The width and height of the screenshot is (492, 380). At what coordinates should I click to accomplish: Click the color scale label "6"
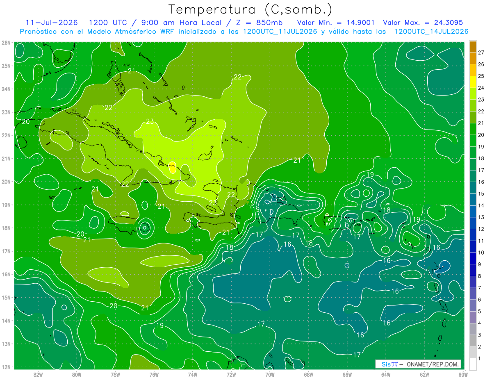click(x=479, y=300)
